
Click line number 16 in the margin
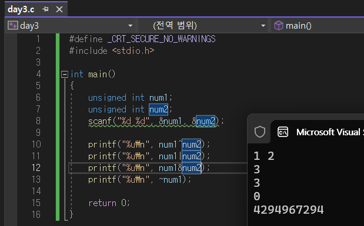click(36, 214)
